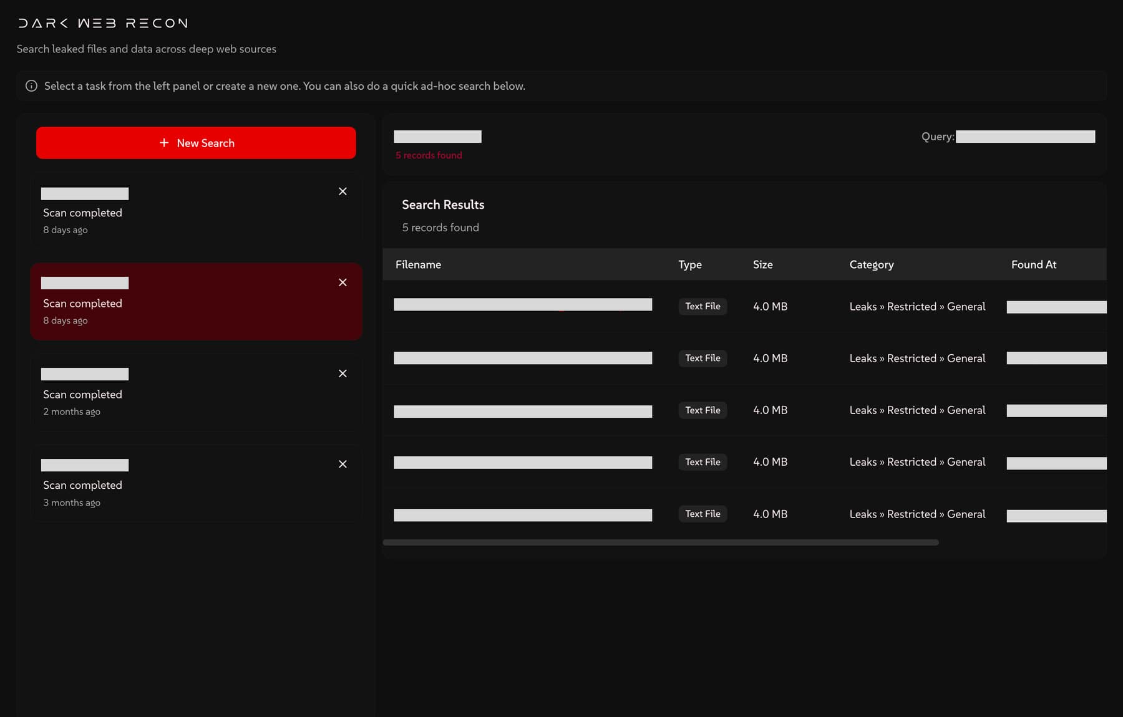
Task: Remove the task scanned 3 months ago
Action: [343, 464]
